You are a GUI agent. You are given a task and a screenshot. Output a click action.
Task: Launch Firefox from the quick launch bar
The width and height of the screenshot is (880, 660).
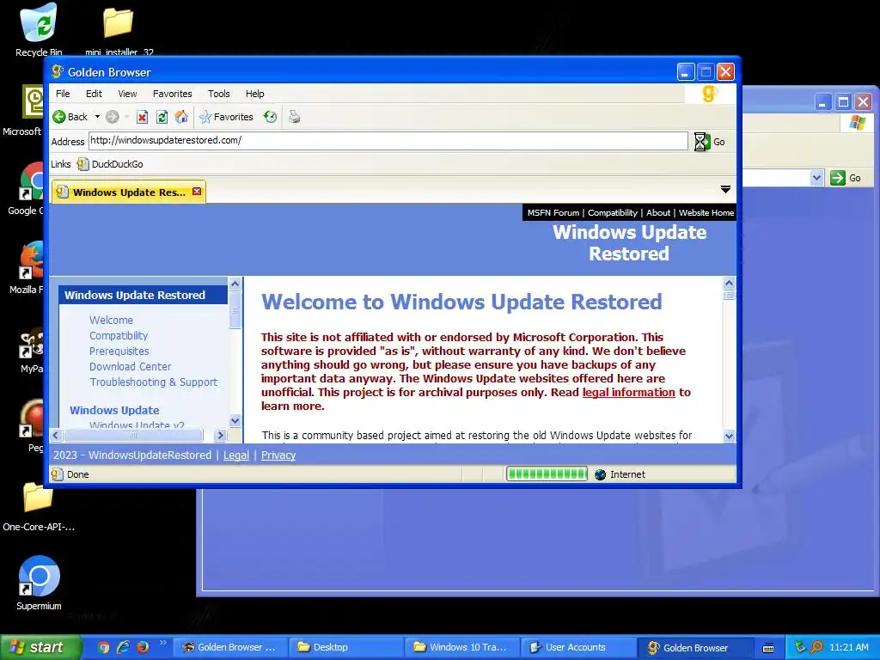(x=143, y=647)
